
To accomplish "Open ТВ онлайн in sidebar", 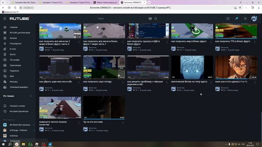I will [x=15, y=60].
